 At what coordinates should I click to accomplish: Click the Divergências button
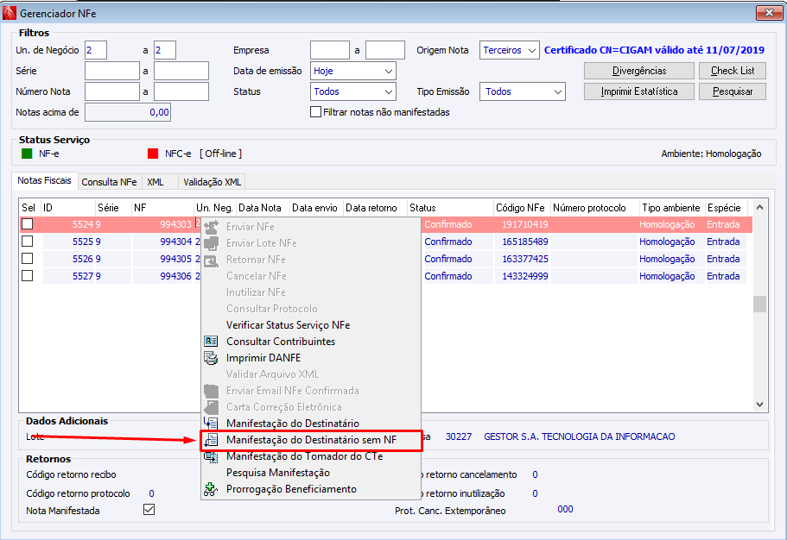pos(639,71)
